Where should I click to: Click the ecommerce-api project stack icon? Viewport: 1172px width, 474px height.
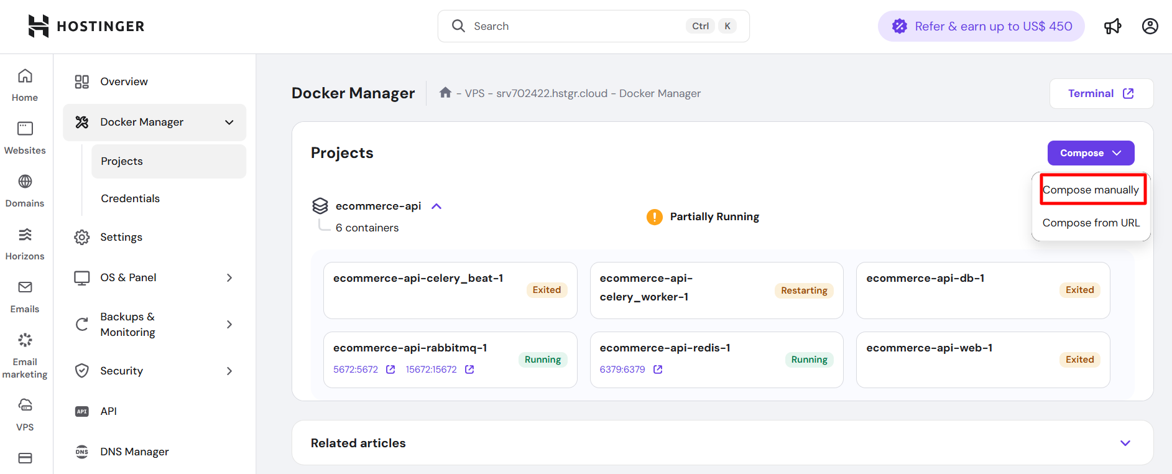point(320,206)
